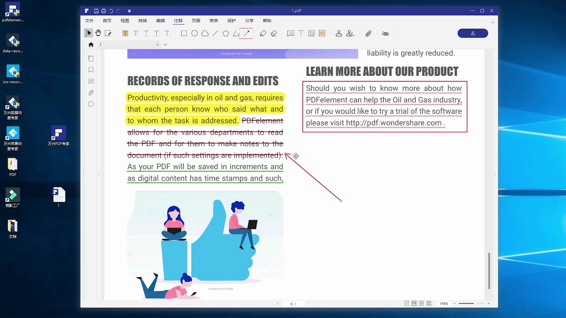Click the blue user account button
Screen dimensions: 566x318
(x=473, y=33)
